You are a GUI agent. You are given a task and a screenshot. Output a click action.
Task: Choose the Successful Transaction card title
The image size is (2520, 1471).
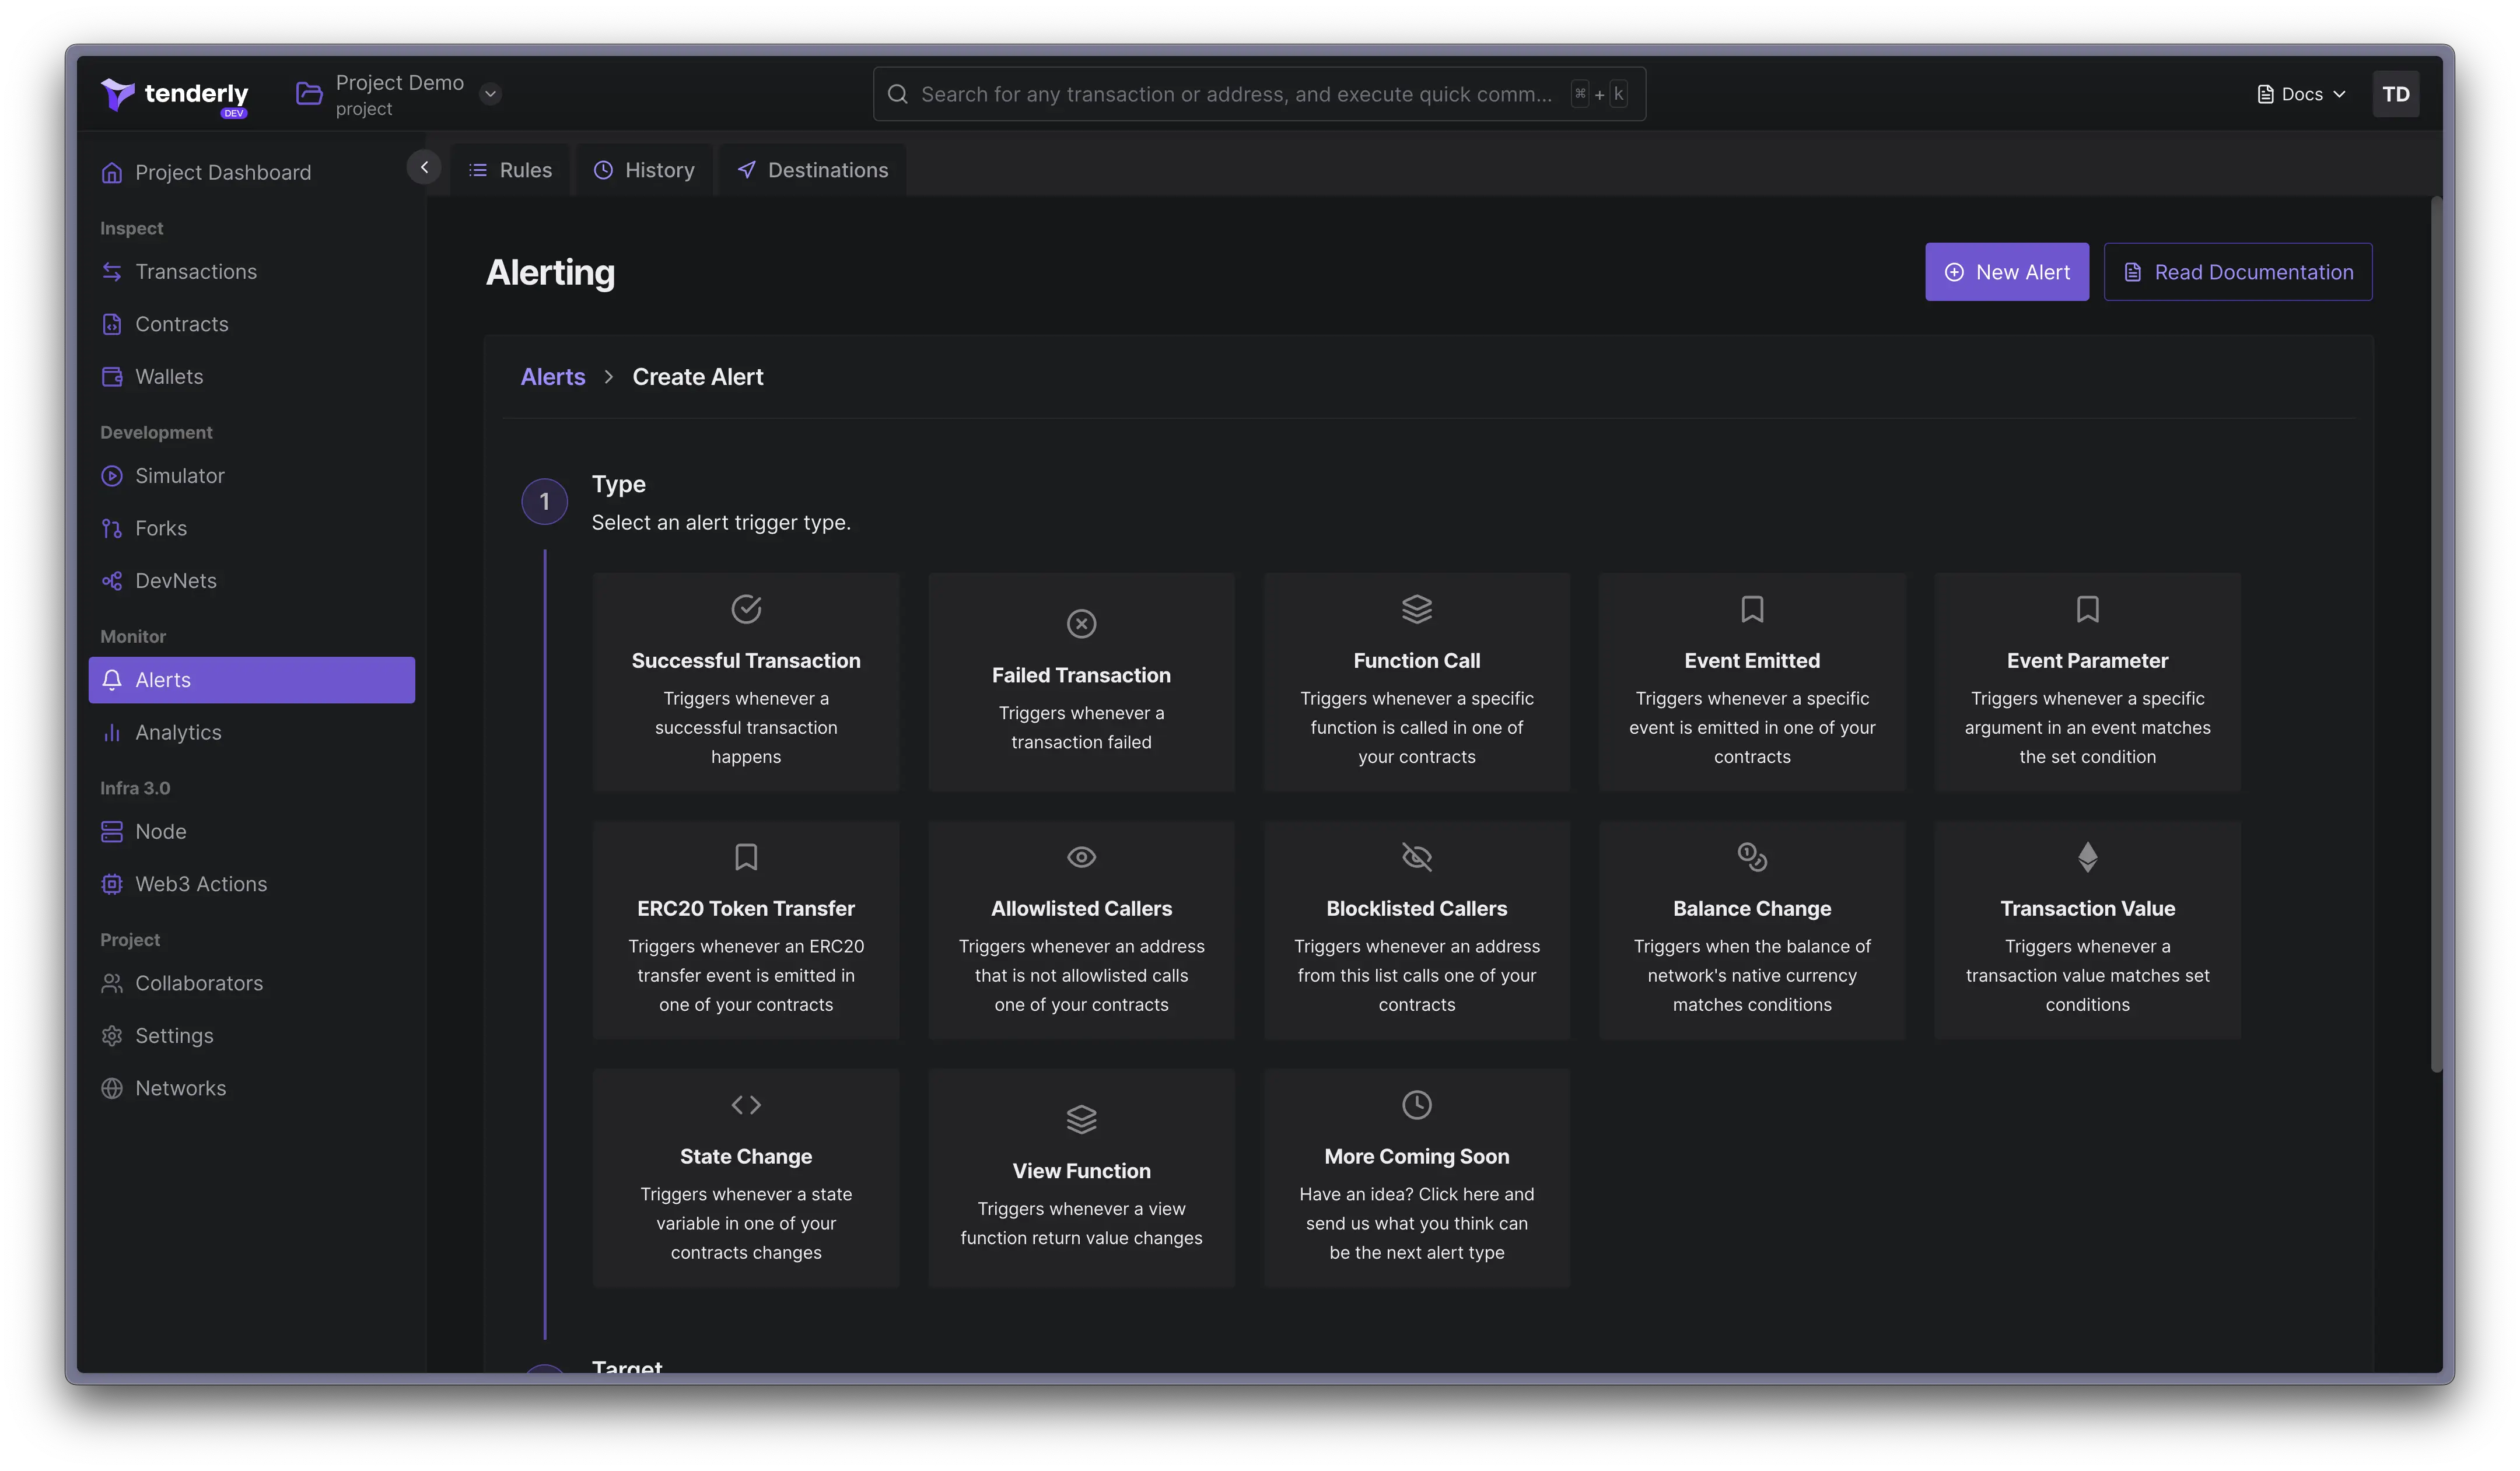[x=746, y=661]
